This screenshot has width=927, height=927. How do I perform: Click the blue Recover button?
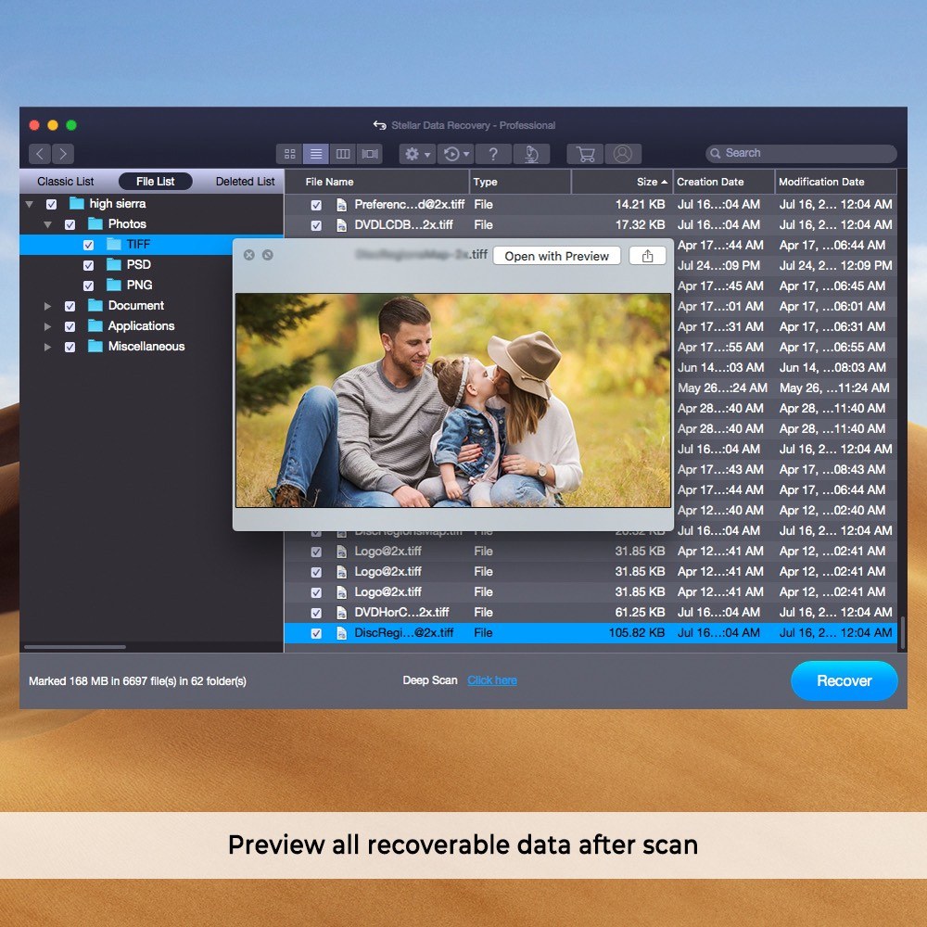844,680
